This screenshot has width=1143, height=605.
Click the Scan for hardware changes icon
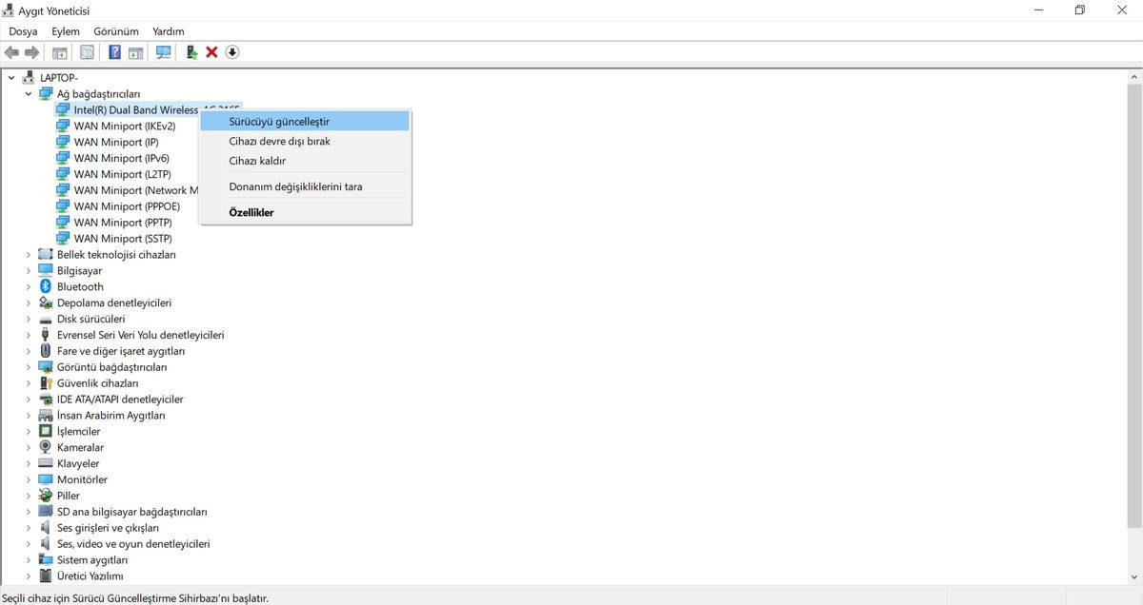coord(162,52)
